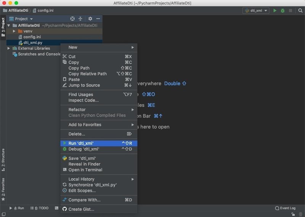Select Find Usages entry
The image size is (305, 217).
coord(99,95)
